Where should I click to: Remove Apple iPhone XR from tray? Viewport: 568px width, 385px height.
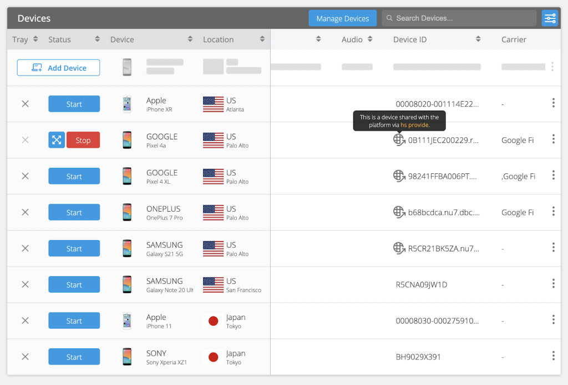25,104
